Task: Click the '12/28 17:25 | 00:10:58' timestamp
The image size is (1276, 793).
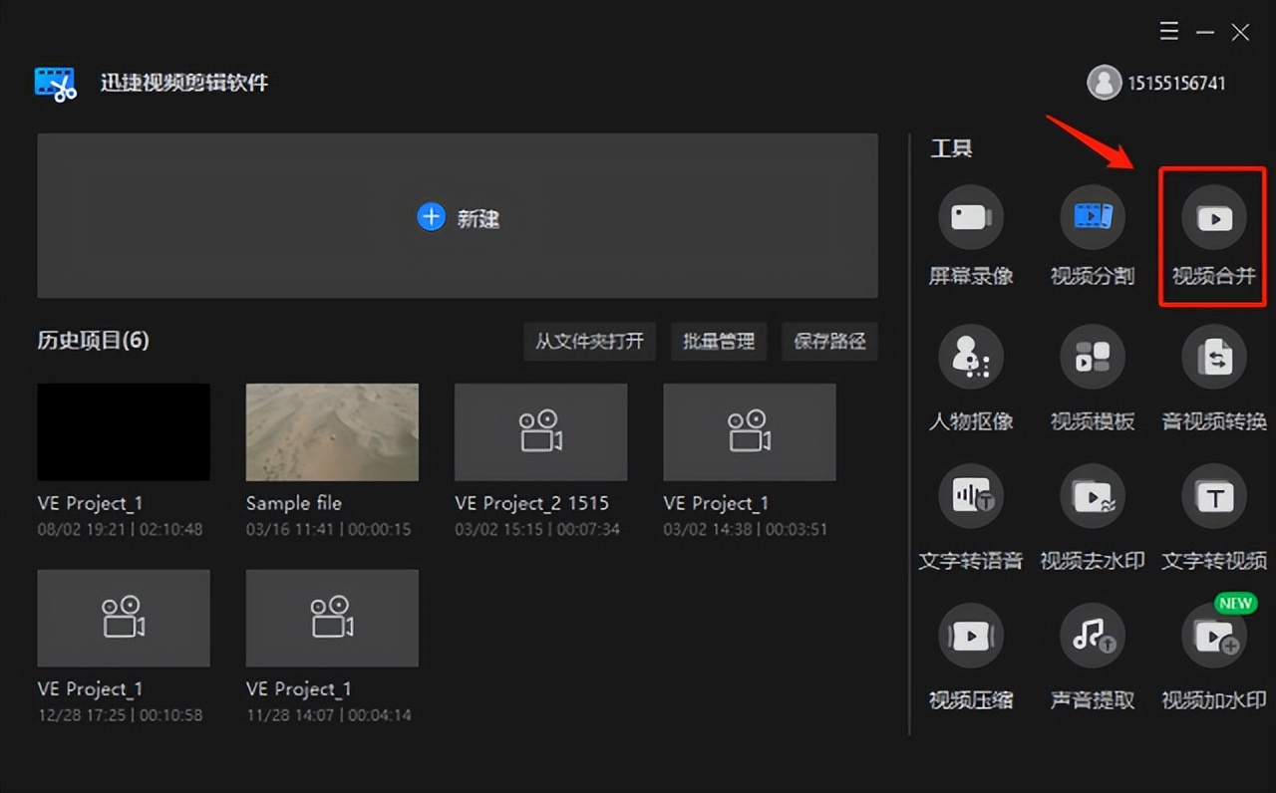Action: tap(120, 715)
